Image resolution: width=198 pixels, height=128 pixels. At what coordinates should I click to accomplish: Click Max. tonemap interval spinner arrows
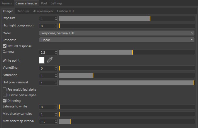pyautogui.click(x=56, y=122)
